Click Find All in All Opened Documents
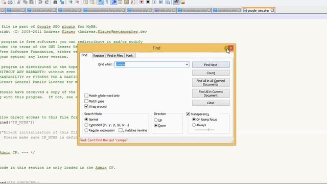The height and width of the screenshot is (184, 327). (211, 83)
